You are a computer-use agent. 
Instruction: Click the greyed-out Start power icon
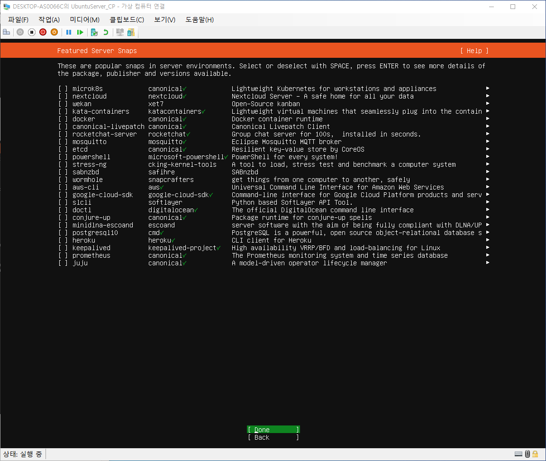[20, 32]
